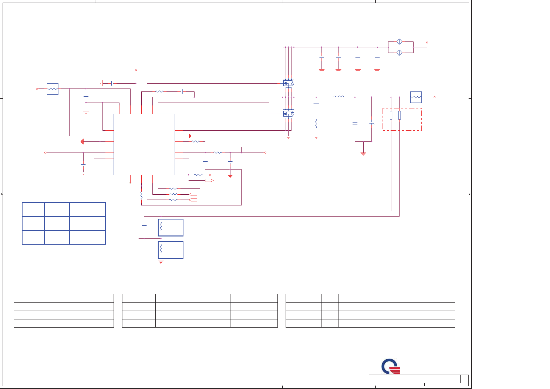Select the dashed red rectangle outline
Image resolution: width=550 pixels, height=389 pixels.
pyautogui.click(x=402, y=119)
